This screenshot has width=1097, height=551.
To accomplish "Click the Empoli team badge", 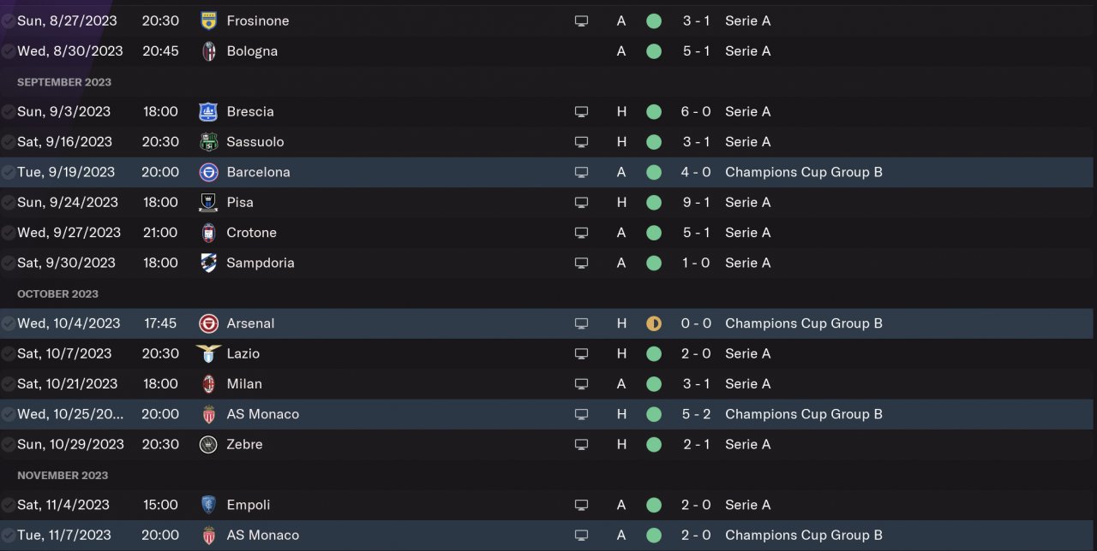I will point(208,505).
